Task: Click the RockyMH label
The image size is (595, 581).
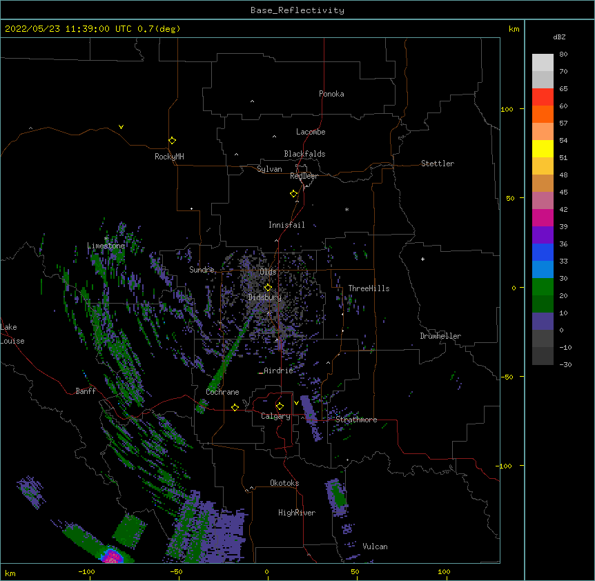Action: pyautogui.click(x=169, y=157)
